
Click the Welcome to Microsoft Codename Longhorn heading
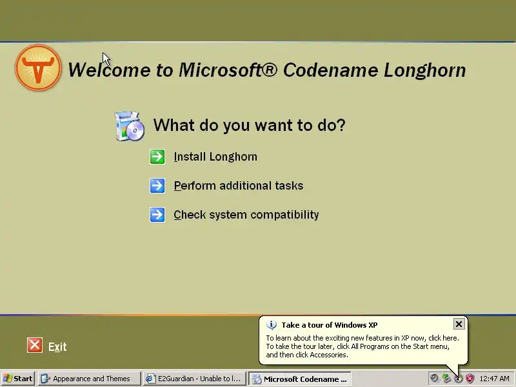[267, 70]
